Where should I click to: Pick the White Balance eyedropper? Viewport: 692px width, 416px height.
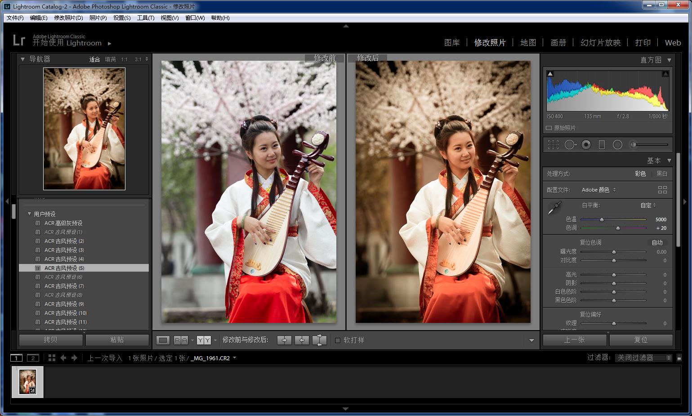pos(554,207)
